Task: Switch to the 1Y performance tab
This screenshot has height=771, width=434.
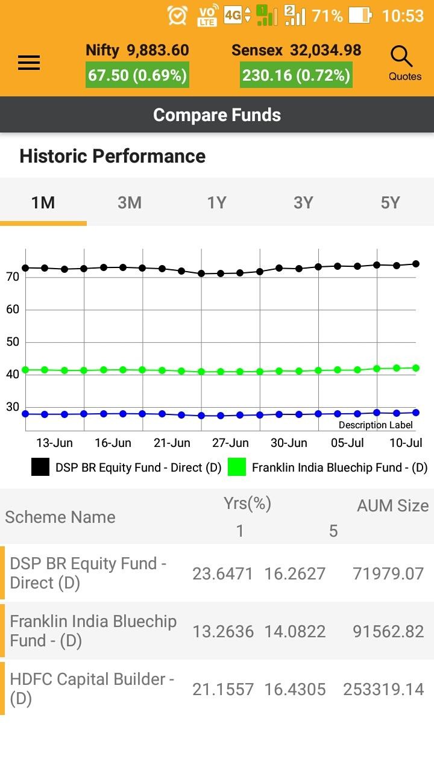Action: (216, 203)
